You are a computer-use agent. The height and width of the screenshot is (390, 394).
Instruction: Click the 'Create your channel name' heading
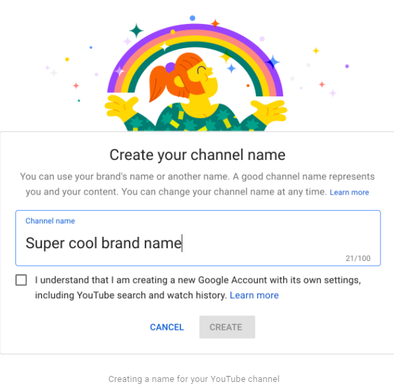click(x=198, y=155)
